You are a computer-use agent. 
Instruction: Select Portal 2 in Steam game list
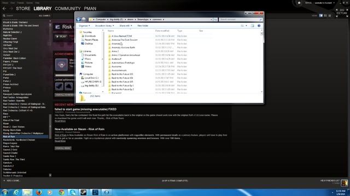click(7, 81)
